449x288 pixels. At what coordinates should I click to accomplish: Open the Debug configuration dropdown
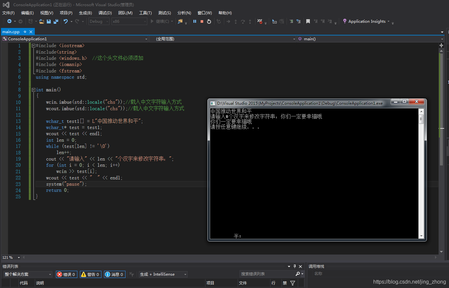click(99, 21)
